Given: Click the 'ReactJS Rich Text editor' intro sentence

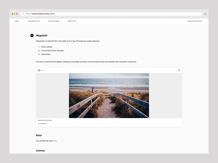Looking at the screenshot, I should tap(68, 41).
